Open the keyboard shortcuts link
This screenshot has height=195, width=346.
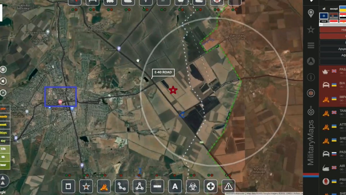tap(235, 194)
